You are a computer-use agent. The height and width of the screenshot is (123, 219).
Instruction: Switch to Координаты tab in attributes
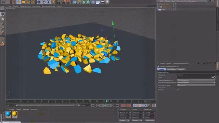point(171,69)
